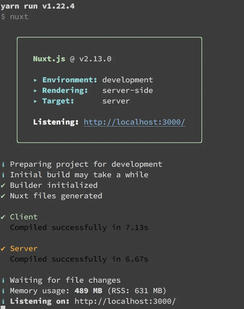Click the checkmark beside 'Nuxt files generated'
This screenshot has height=309, width=244.
coord(3,196)
